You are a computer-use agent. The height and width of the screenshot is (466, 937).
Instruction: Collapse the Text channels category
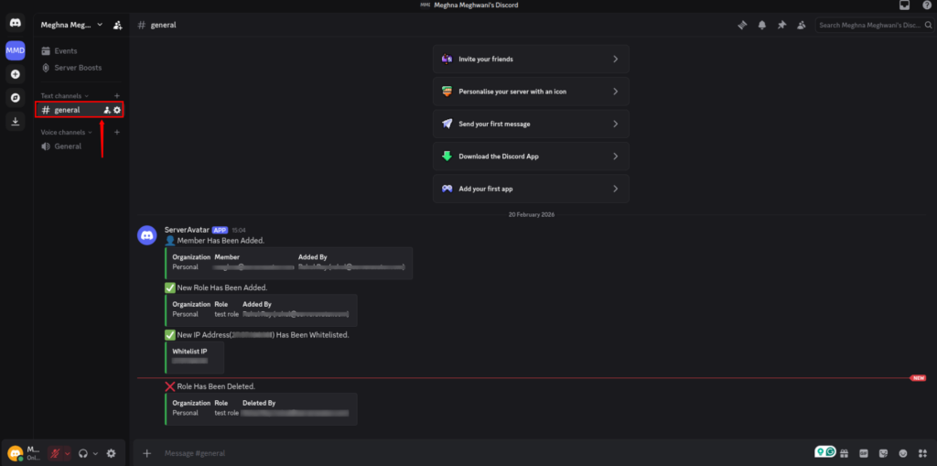coord(65,96)
